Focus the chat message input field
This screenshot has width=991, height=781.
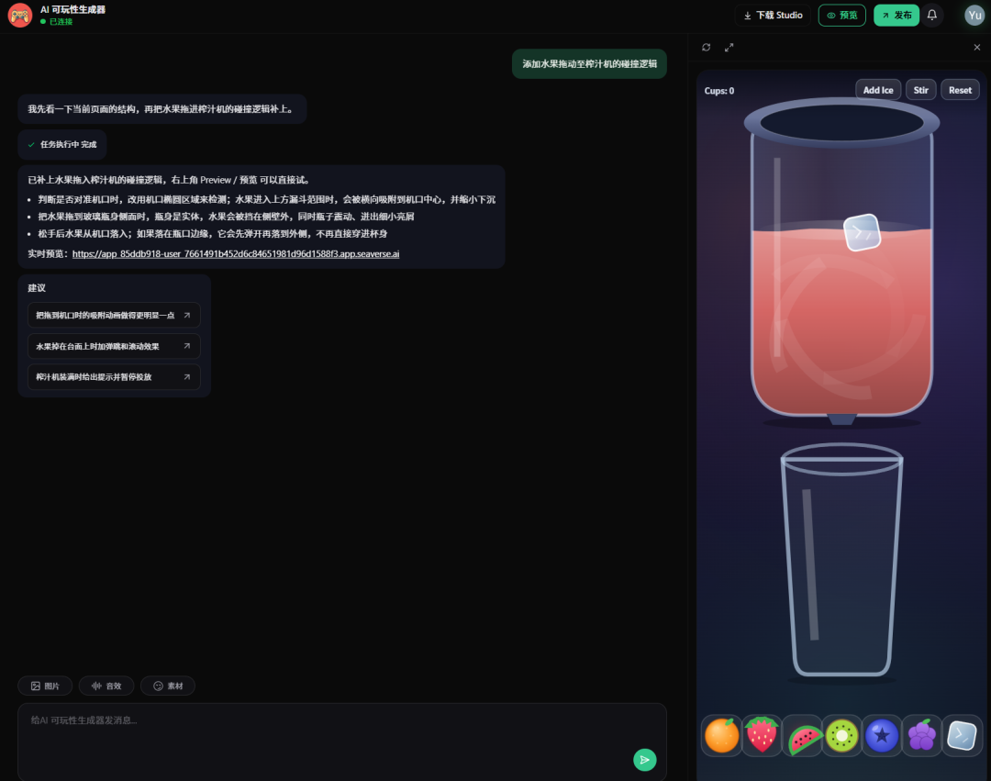click(342, 742)
